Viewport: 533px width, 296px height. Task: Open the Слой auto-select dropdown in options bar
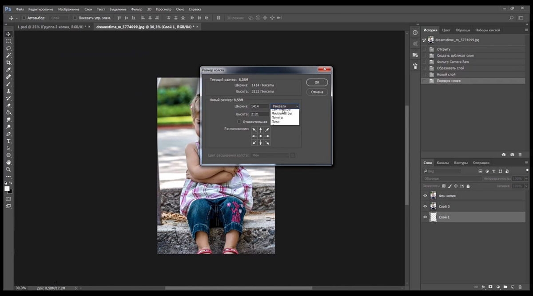click(x=60, y=18)
